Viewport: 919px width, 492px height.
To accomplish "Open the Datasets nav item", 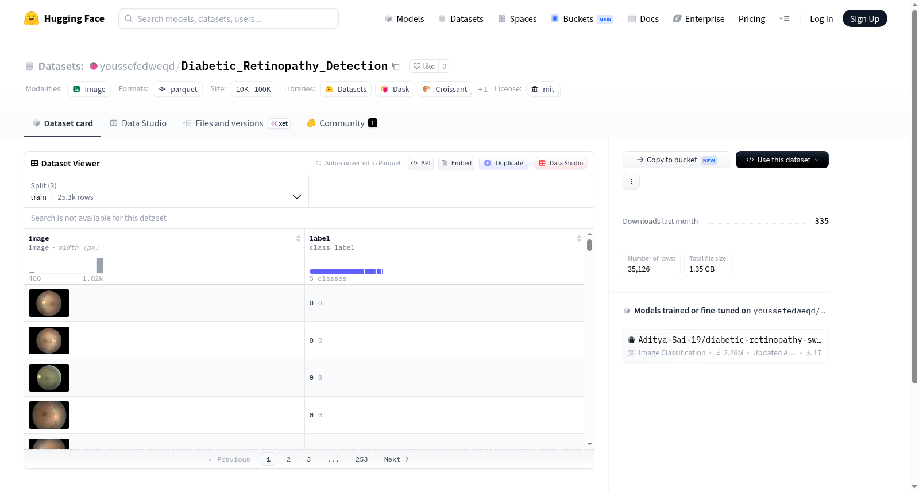I will click(x=461, y=18).
